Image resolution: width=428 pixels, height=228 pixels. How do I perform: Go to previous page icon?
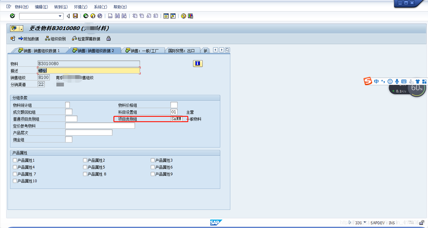tap(142, 16)
